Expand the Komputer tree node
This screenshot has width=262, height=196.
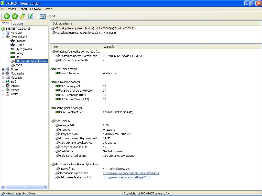3,33
